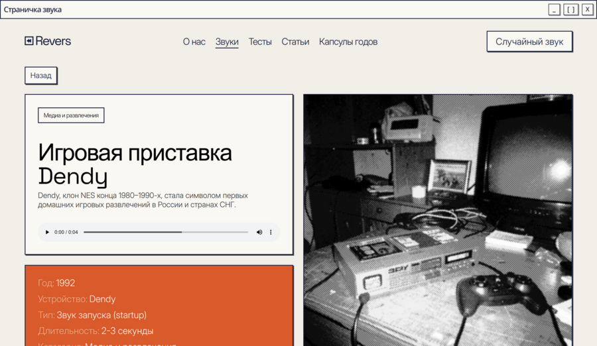Go back with the Назад button
597x346 pixels.
[40, 76]
